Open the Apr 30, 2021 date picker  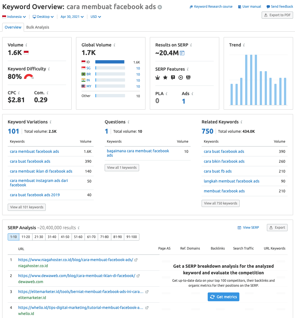tap(72, 17)
